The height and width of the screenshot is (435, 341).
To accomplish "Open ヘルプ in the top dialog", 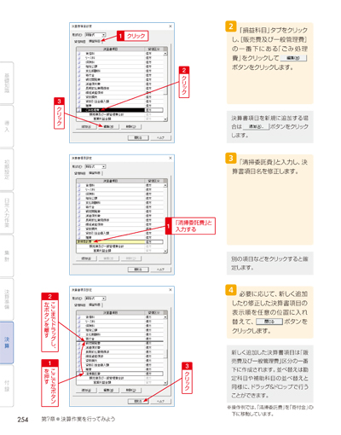I will (x=161, y=137).
